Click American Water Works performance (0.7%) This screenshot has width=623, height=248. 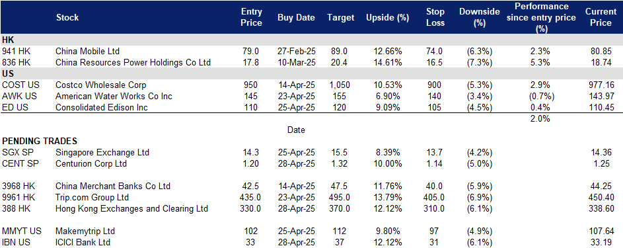(x=540, y=96)
